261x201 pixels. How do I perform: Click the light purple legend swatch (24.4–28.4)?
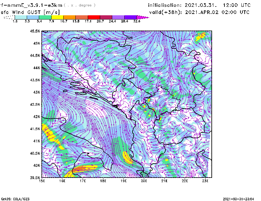coord(118,17)
